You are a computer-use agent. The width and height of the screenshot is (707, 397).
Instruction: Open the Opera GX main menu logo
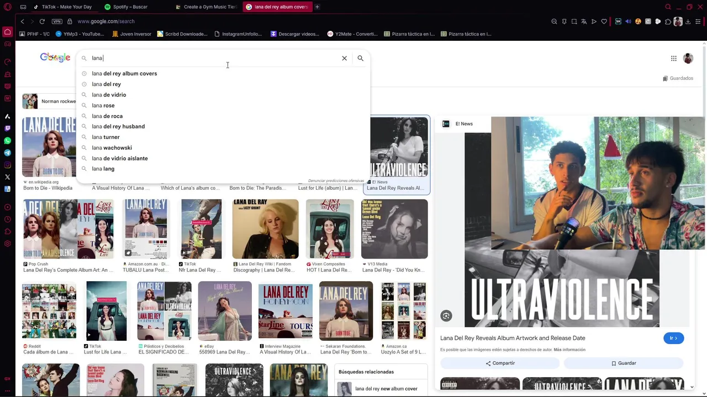coord(7,7)
